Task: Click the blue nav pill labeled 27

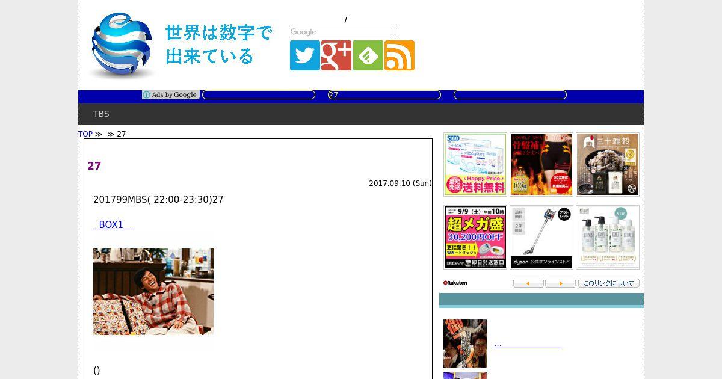Action: tap(384, 95)
